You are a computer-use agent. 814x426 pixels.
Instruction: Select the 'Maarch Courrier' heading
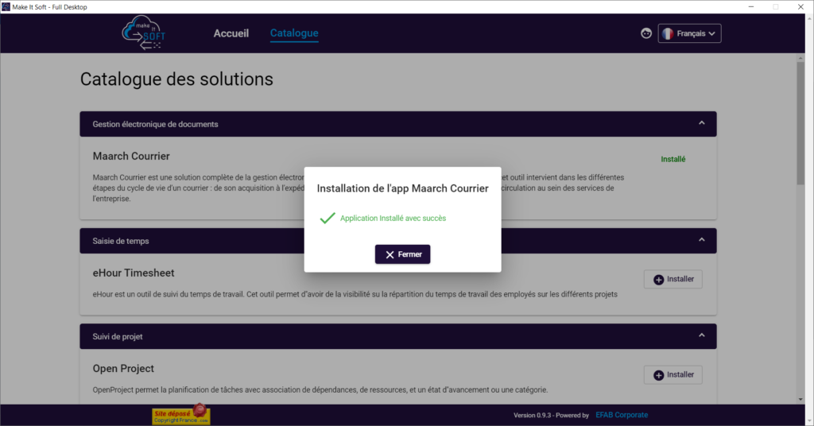(x=131, y=157)
